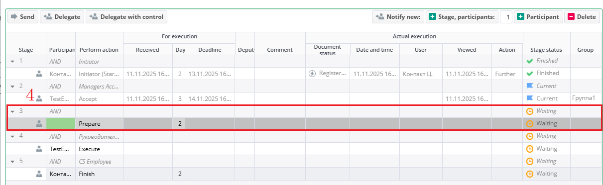Click person icon in Prepare row
603x185 pixels.
coord(39,124)
